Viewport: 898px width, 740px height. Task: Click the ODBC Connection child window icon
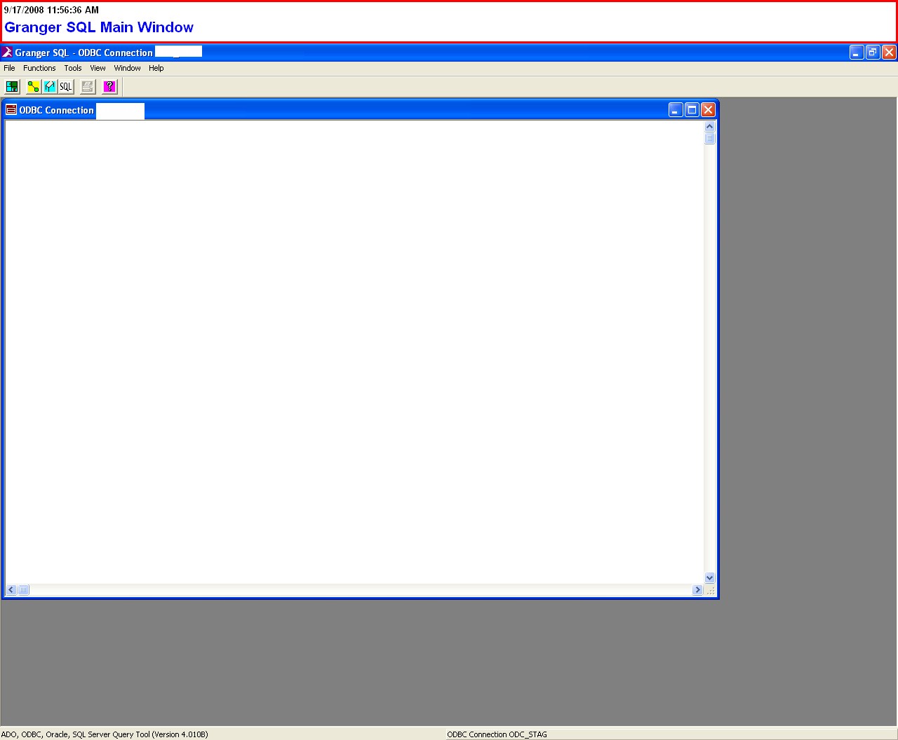coord(11,110)
